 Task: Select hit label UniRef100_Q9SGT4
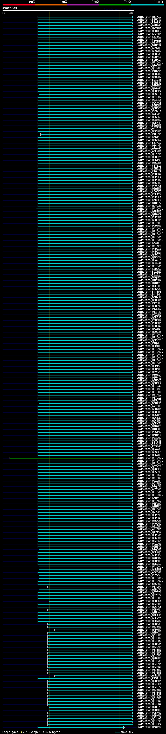coord(149,94)
